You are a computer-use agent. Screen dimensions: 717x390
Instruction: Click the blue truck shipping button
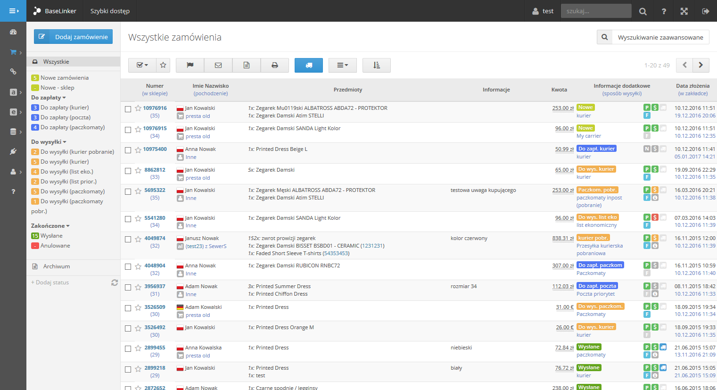click(309, 65)
